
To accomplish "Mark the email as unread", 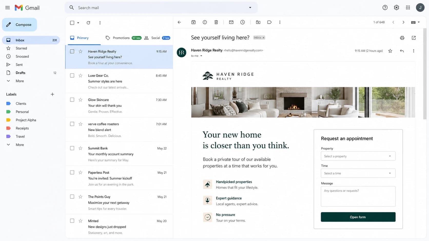I will point(231,22).
